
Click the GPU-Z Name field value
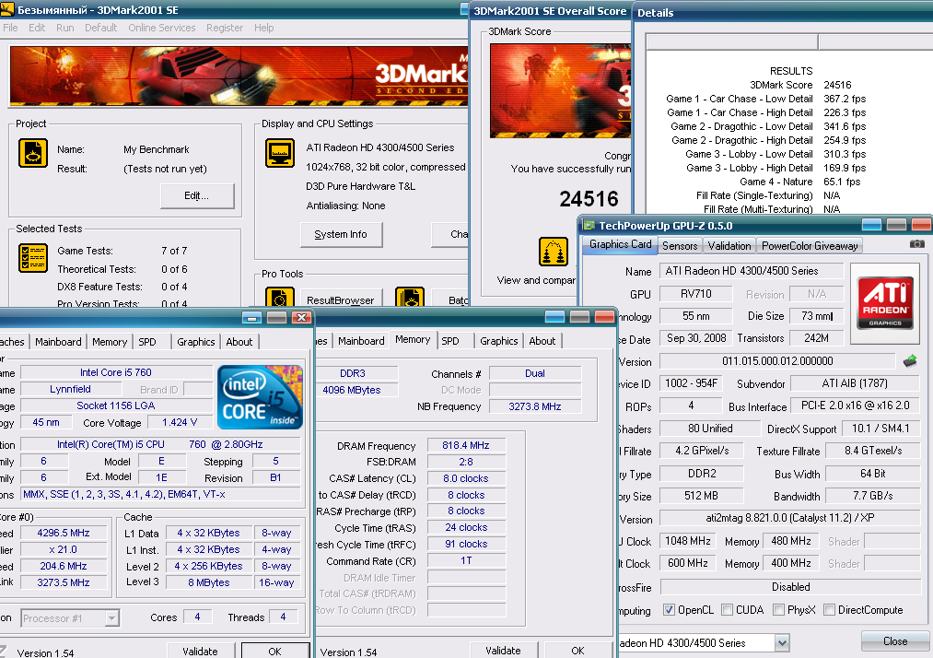751,271
